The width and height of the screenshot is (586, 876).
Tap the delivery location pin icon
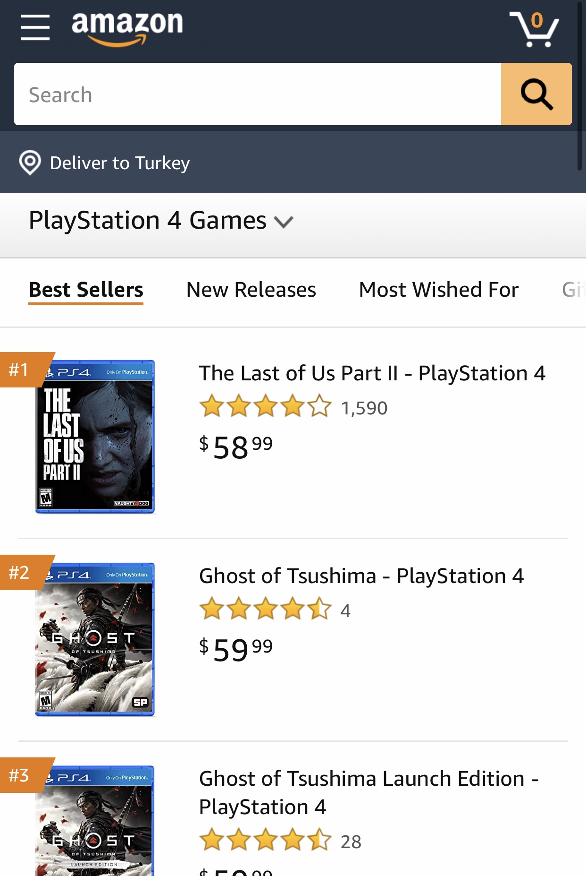(x=30, y=163)
